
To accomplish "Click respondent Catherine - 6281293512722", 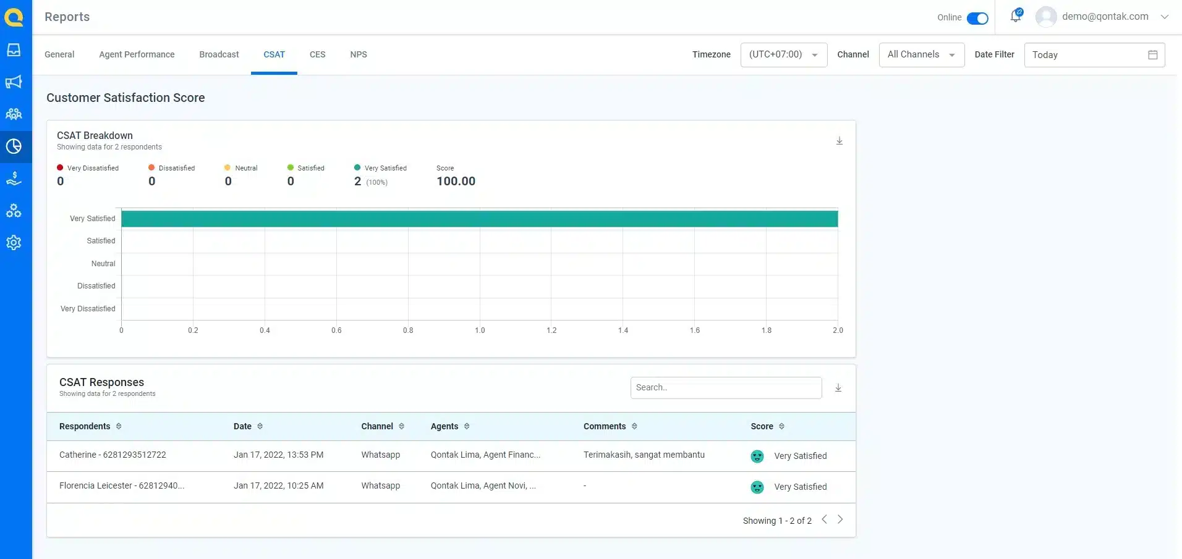I will 113,455.
